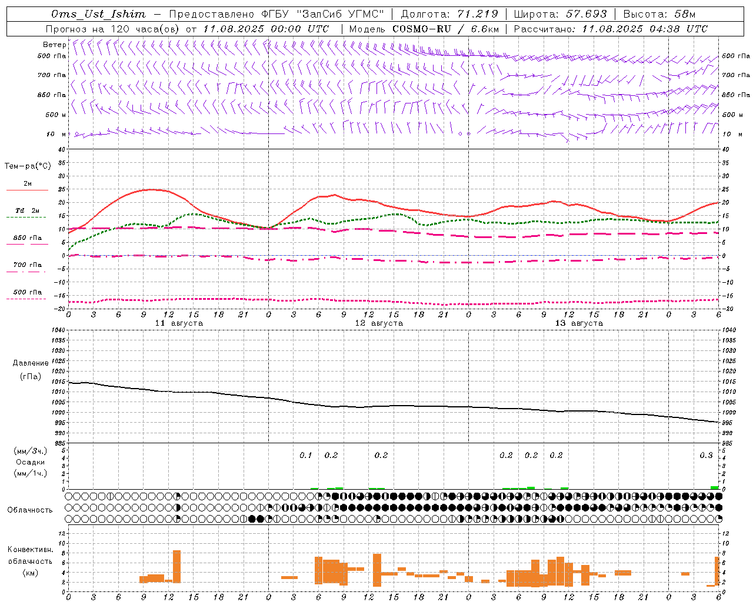Viewport: 753px width, 602px height.
Task: Click the station name Oms_Ust_Ishim
Action: click(98, 14)
